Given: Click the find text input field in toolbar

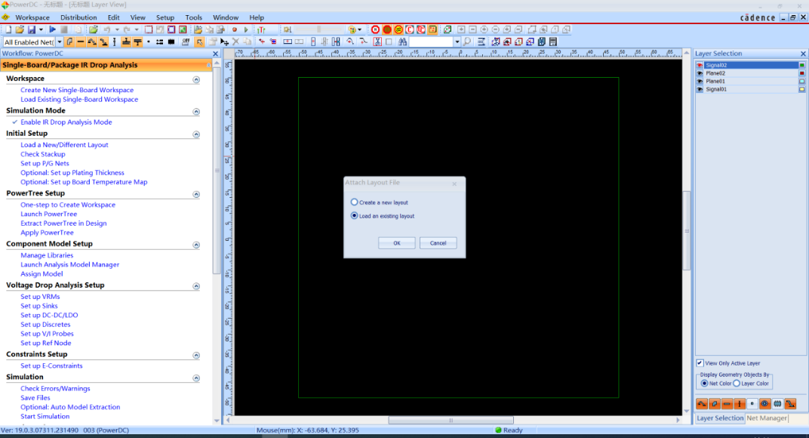Looking at the screenshot, I should pos(432,42).
